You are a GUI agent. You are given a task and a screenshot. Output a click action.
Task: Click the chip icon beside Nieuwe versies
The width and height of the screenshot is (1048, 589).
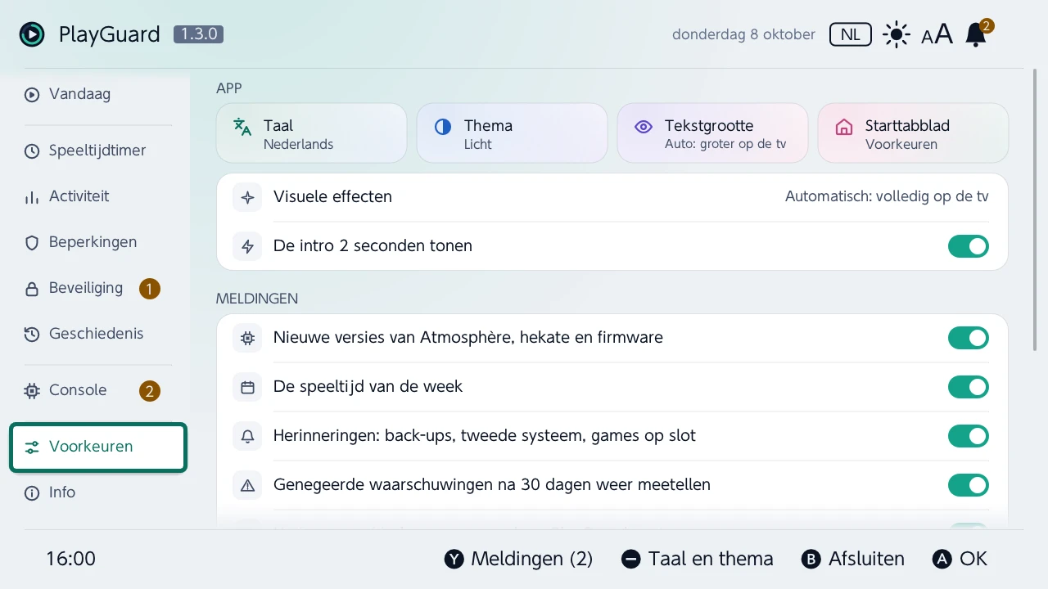pos(247,338)
